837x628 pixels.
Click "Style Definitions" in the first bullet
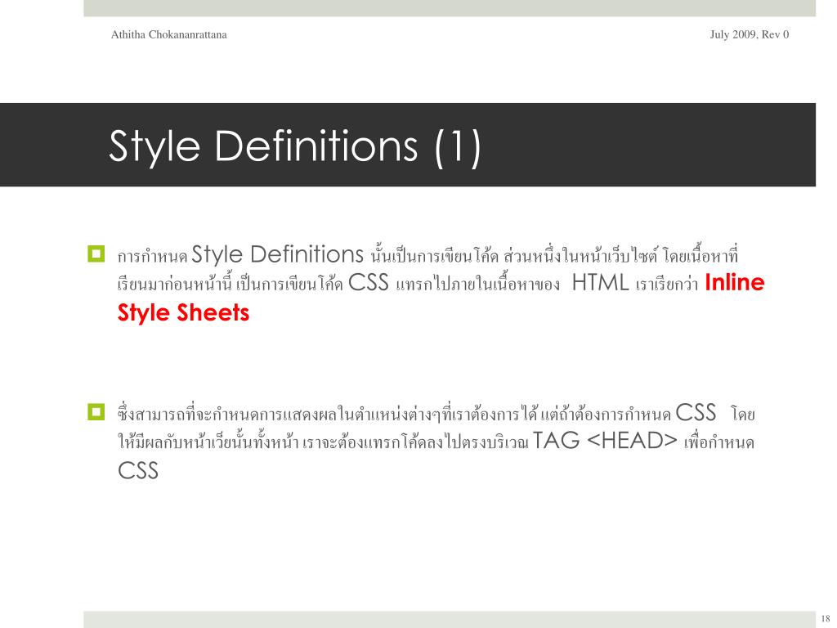[278, 254]
